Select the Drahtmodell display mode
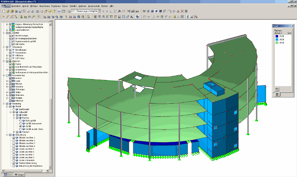The image size is (297, 177). coord(14,109)
